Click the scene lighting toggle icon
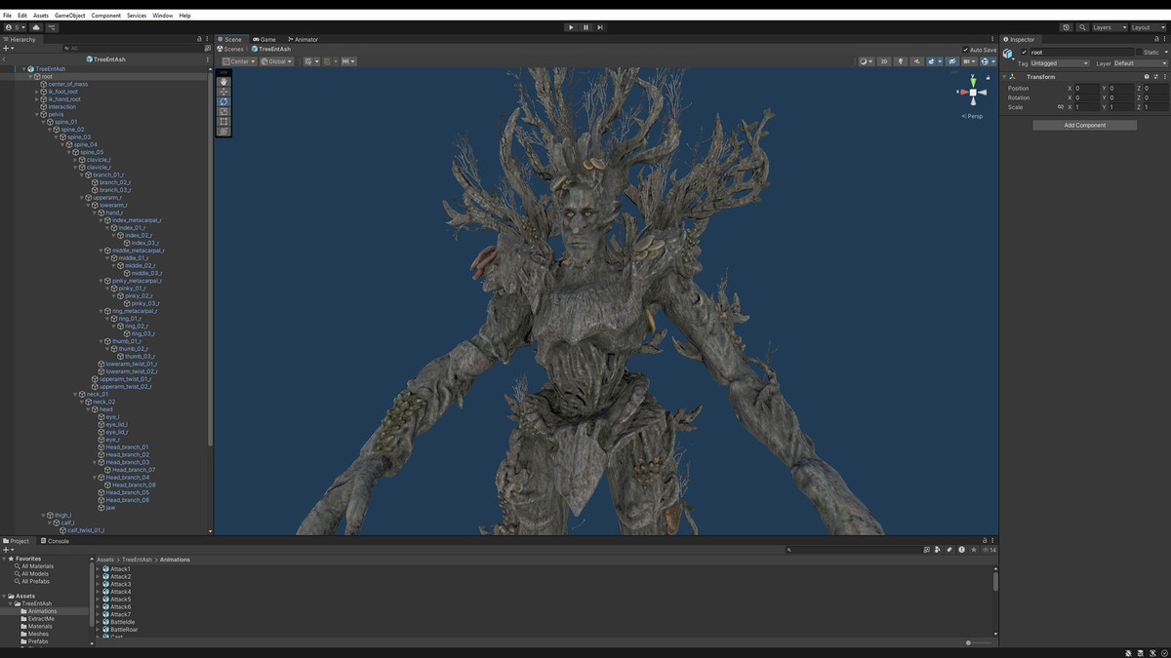The width and height of the screenshot is (1171, 658). pos(901,61)
